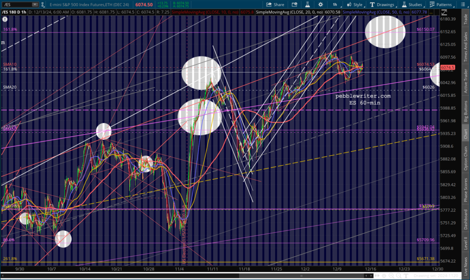The image size is (470, 280).
Task: Click the /ES 180 D 1h chart label
Action: click(x=14, y=12)
